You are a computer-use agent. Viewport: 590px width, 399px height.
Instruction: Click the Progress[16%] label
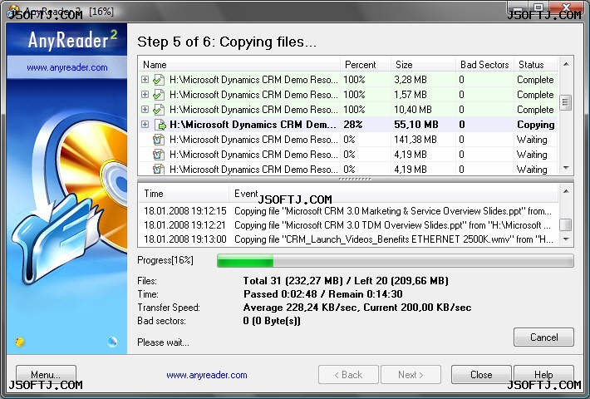click(165, 260)
